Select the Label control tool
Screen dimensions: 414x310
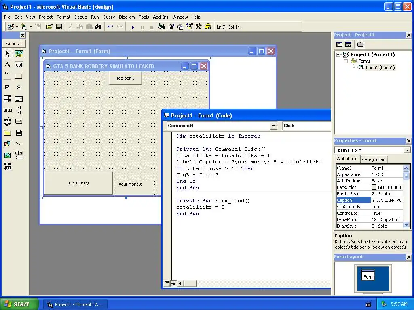tap(8, 65)
